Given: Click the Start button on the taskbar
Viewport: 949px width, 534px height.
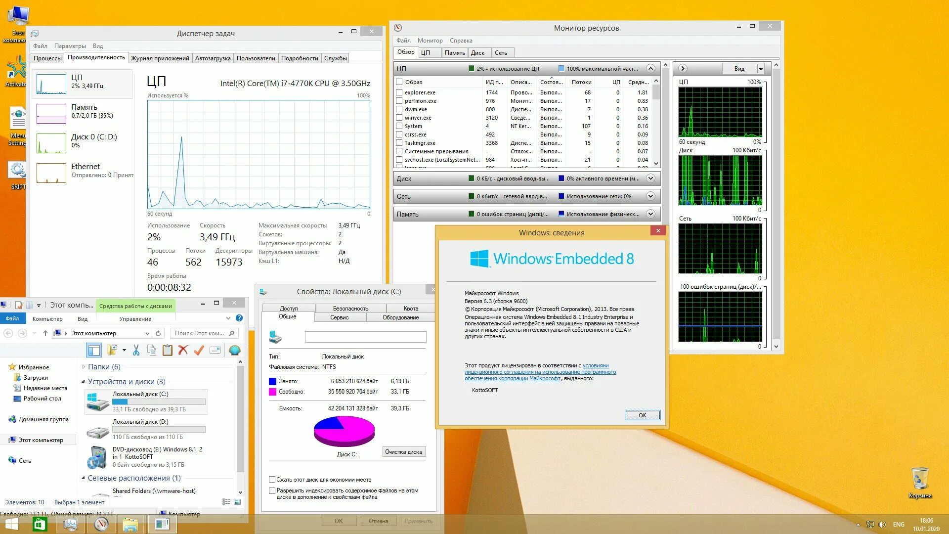Looking at the screenshot, I should [x=11, y=524].
